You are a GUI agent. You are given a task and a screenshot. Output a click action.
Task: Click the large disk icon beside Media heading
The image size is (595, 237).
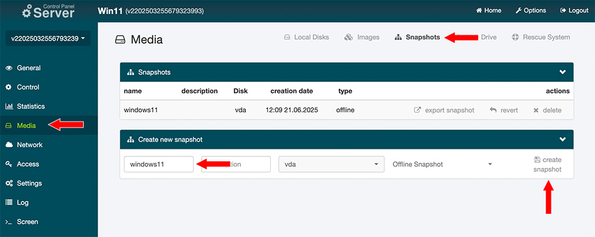pos(120,39)
